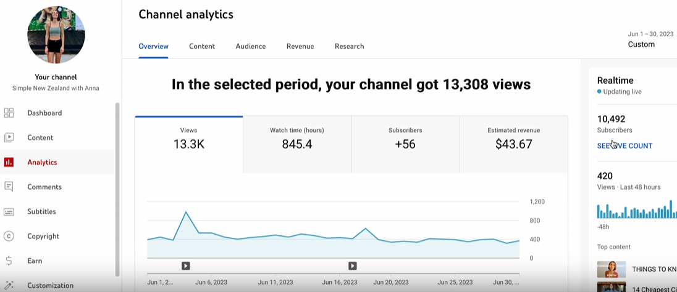Switch to the Audience tab

251,46
